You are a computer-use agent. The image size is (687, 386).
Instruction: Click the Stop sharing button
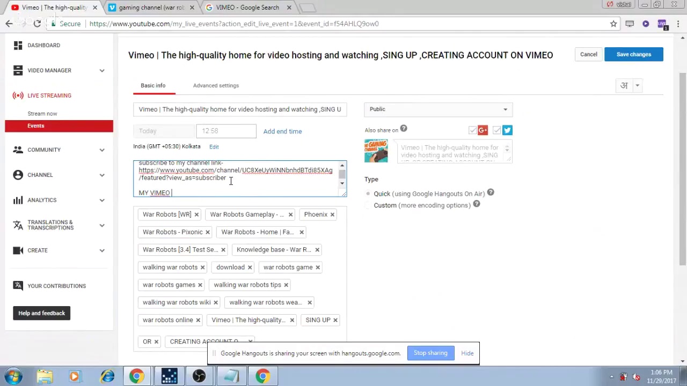(430, 353)
